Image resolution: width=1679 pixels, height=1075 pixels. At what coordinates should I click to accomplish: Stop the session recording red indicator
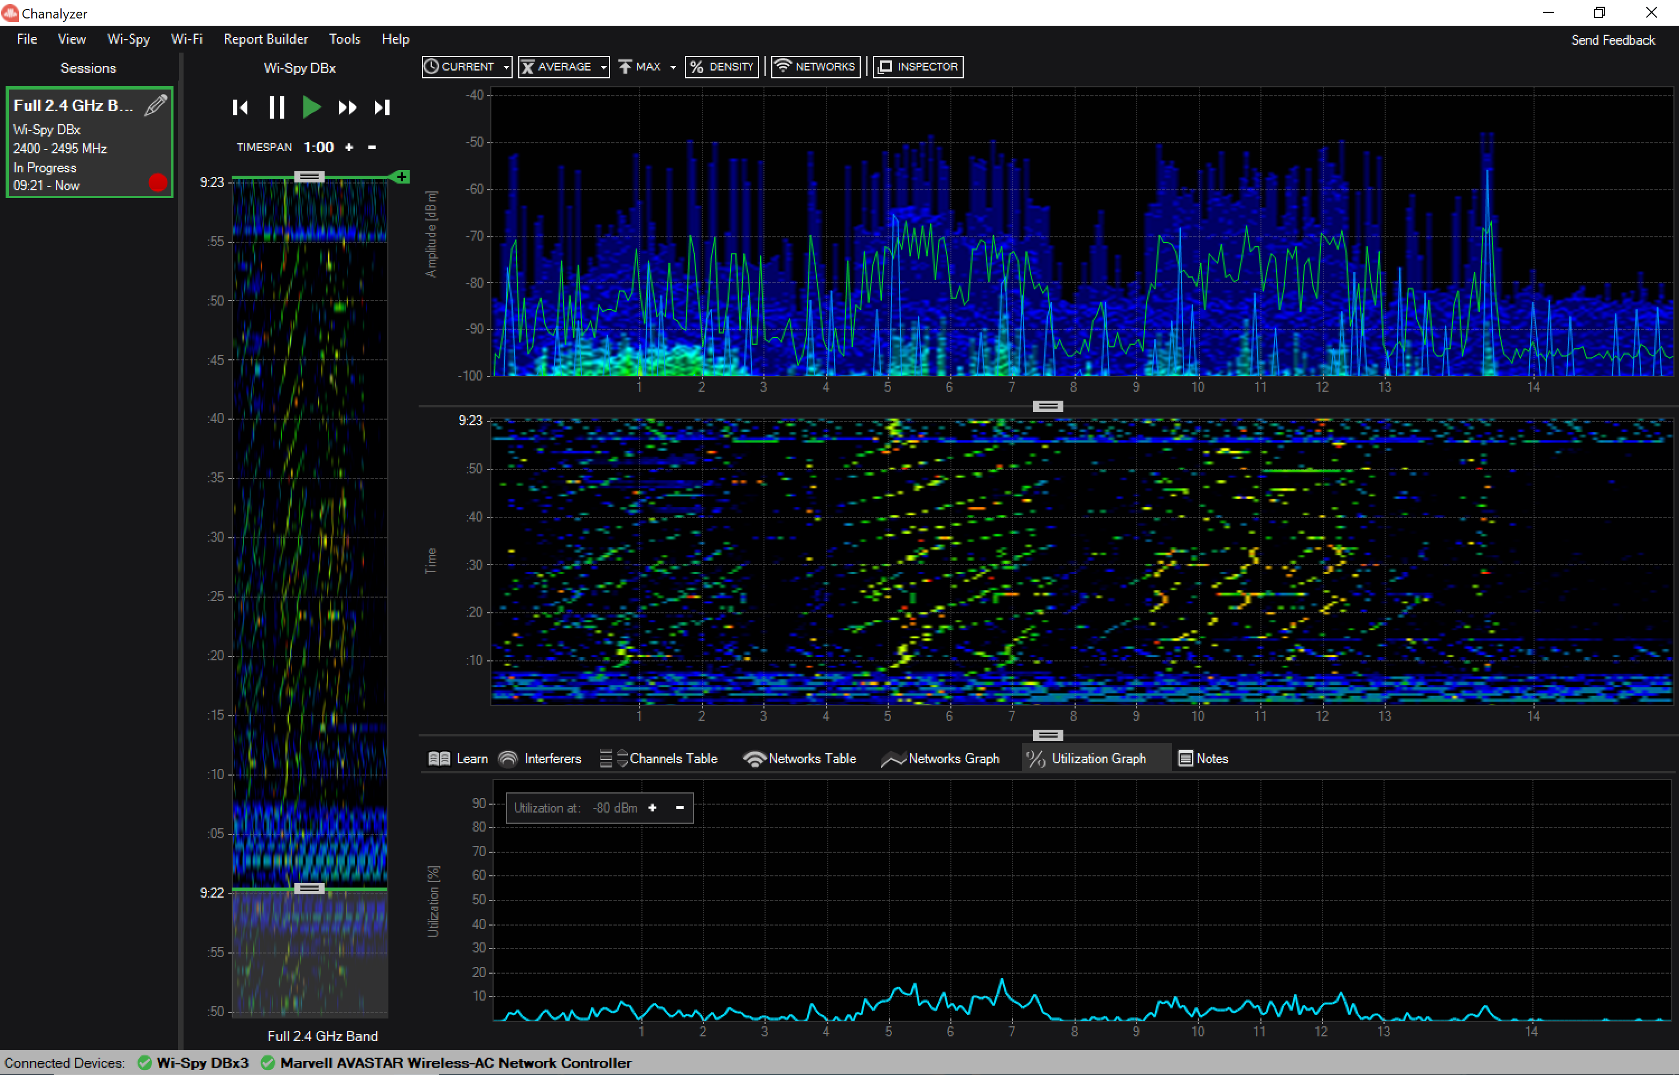click(158, 182)
